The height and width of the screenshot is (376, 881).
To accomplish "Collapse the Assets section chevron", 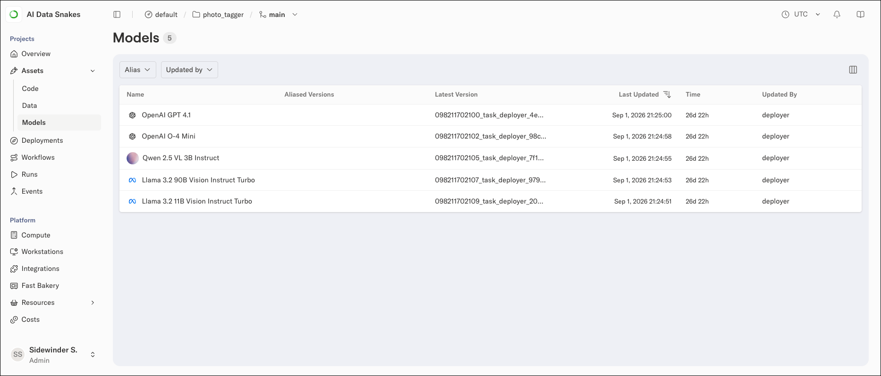I will pos(93,71).
